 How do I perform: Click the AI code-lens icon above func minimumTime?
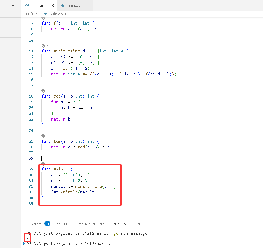pyautogui.click(x=43, y=46)
